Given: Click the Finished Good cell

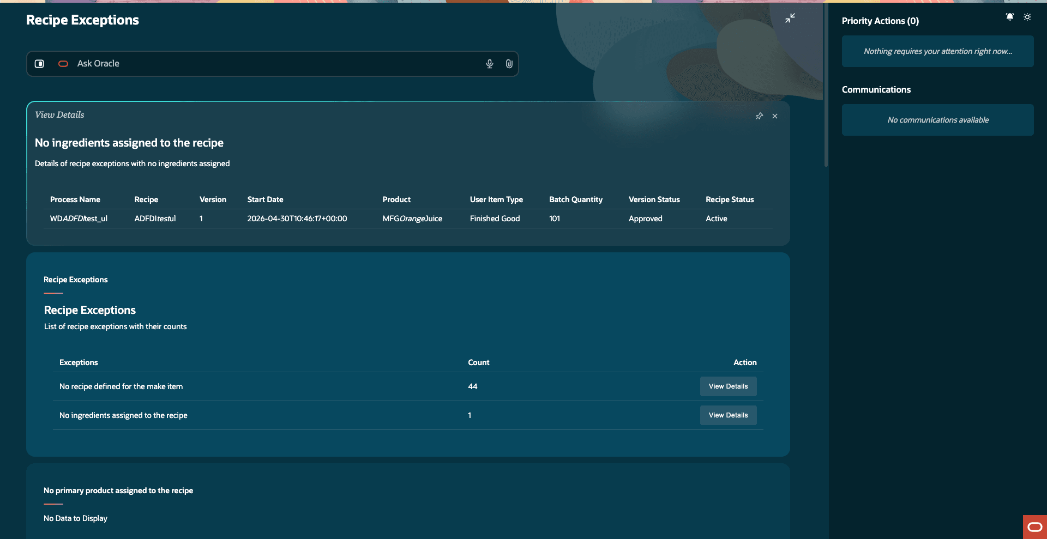Looking at the screenshot, I should click(x=495, y=219).
